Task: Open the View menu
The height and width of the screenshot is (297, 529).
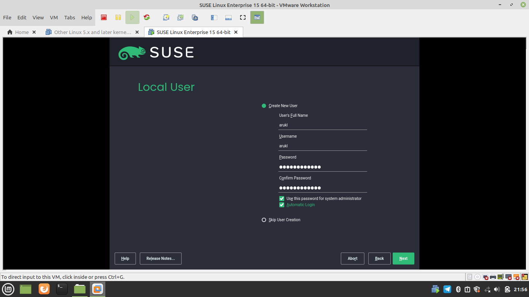Action: tap(38, 17)
